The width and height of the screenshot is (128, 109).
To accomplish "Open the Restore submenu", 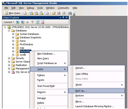I will pyautogui.click(x=96, y=96).
